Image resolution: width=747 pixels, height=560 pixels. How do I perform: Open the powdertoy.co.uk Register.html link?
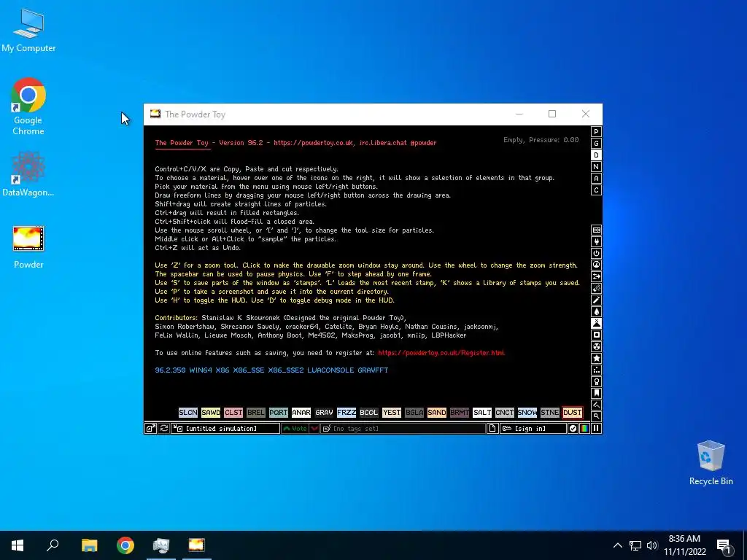(x=441, y=353)
